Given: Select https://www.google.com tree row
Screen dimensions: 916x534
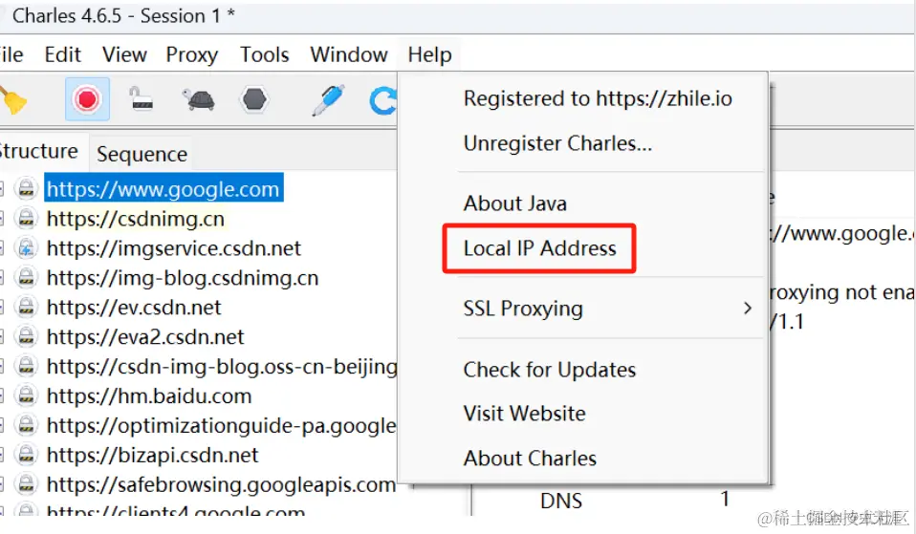Looking at the screenshot, I should tap(164, 189).
